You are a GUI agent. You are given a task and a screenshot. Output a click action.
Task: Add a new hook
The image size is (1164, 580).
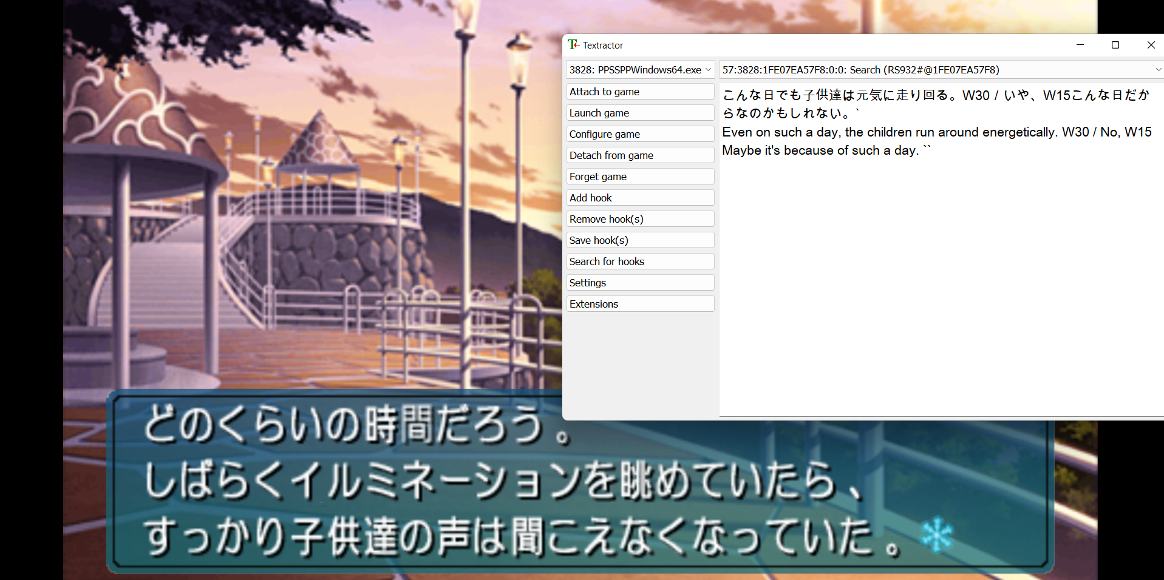[x=640, y=197]
